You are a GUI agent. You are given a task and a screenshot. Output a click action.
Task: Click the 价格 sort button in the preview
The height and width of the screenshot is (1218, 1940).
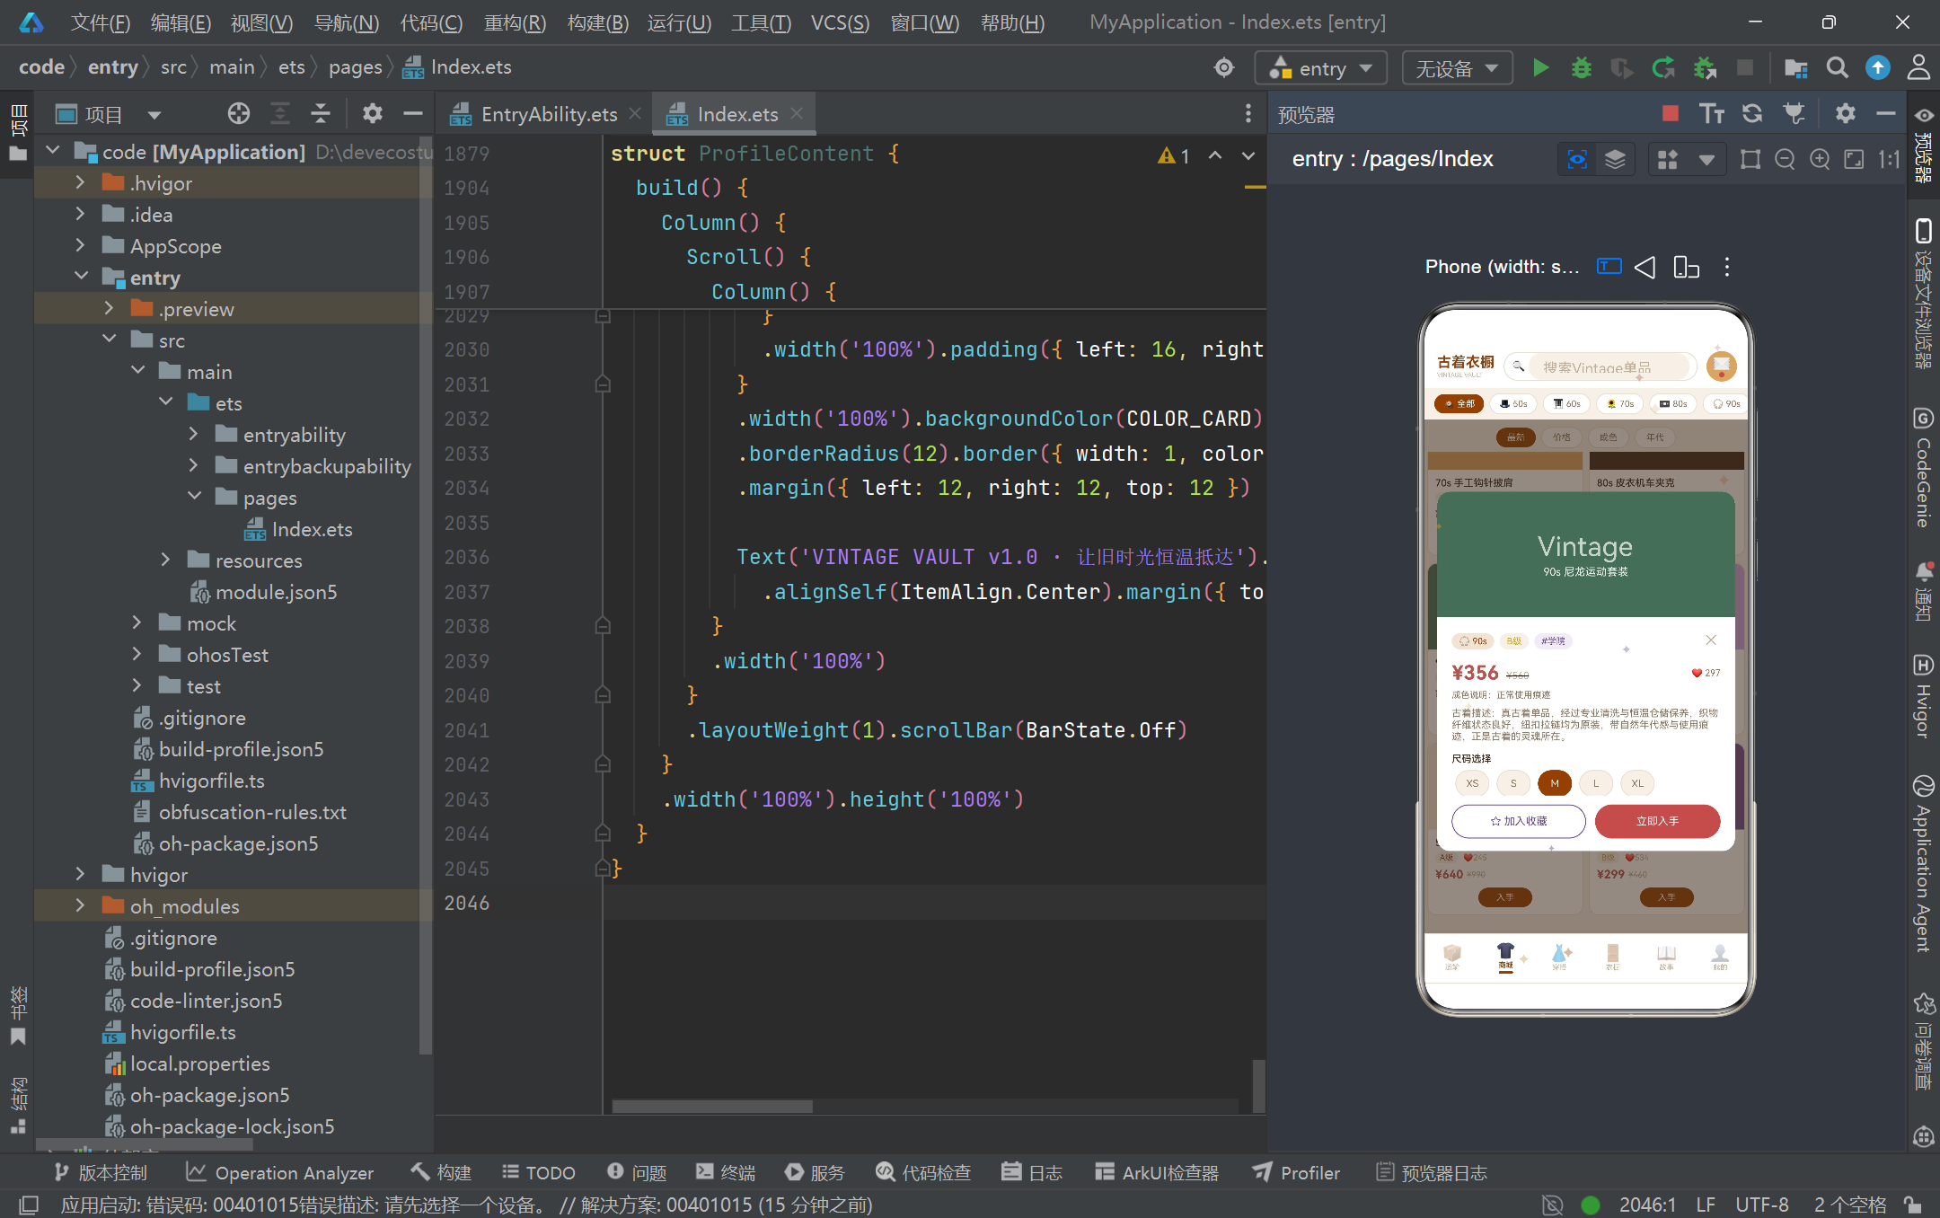[1562, 437]
